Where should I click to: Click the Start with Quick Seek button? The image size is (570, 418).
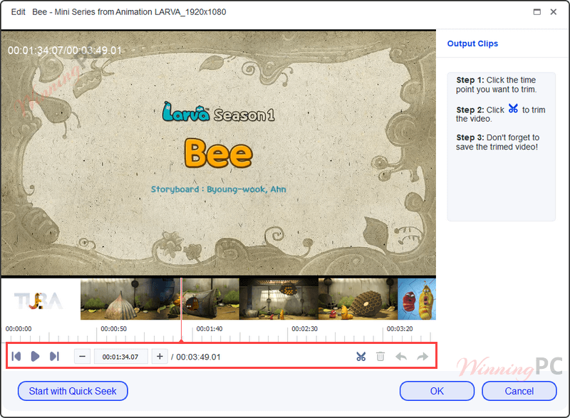point(73,391)
